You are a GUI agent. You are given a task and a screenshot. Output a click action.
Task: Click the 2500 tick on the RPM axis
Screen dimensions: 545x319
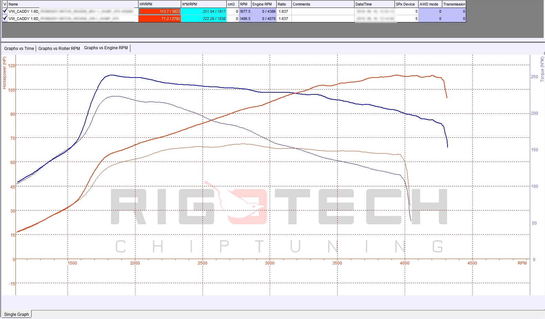203,263
